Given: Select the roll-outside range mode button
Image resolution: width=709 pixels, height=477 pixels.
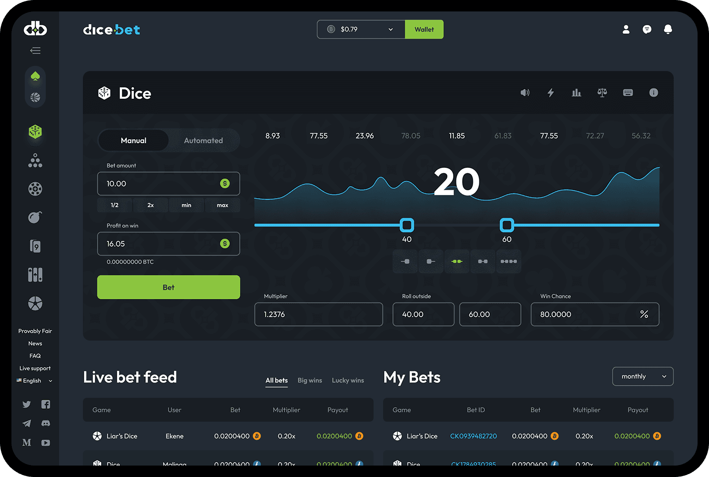Looking at the screenshot, I should point(483,261).
